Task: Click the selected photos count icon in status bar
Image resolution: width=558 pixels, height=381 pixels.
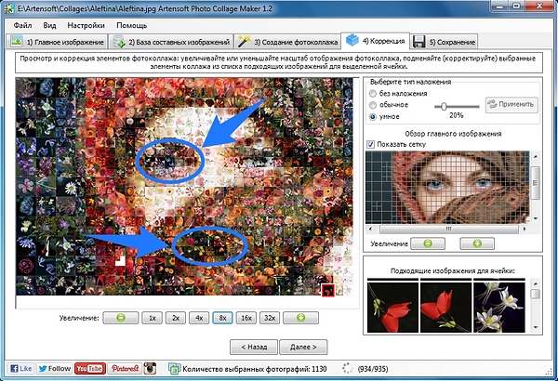Action: 174,369
